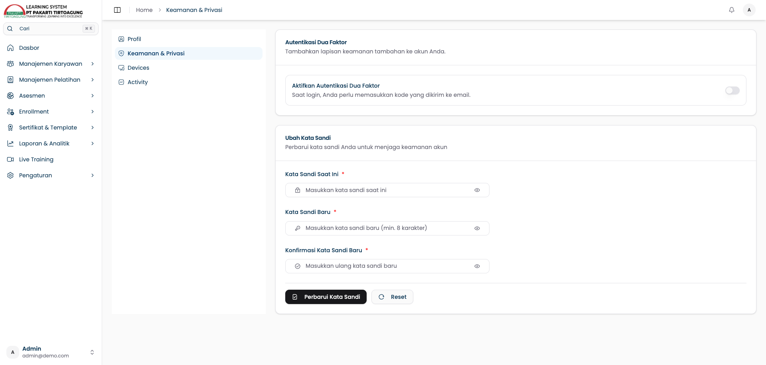Screen dimensions: 766x365
Task: Go to the Home breadcrumb link
Action: (144, 10)
